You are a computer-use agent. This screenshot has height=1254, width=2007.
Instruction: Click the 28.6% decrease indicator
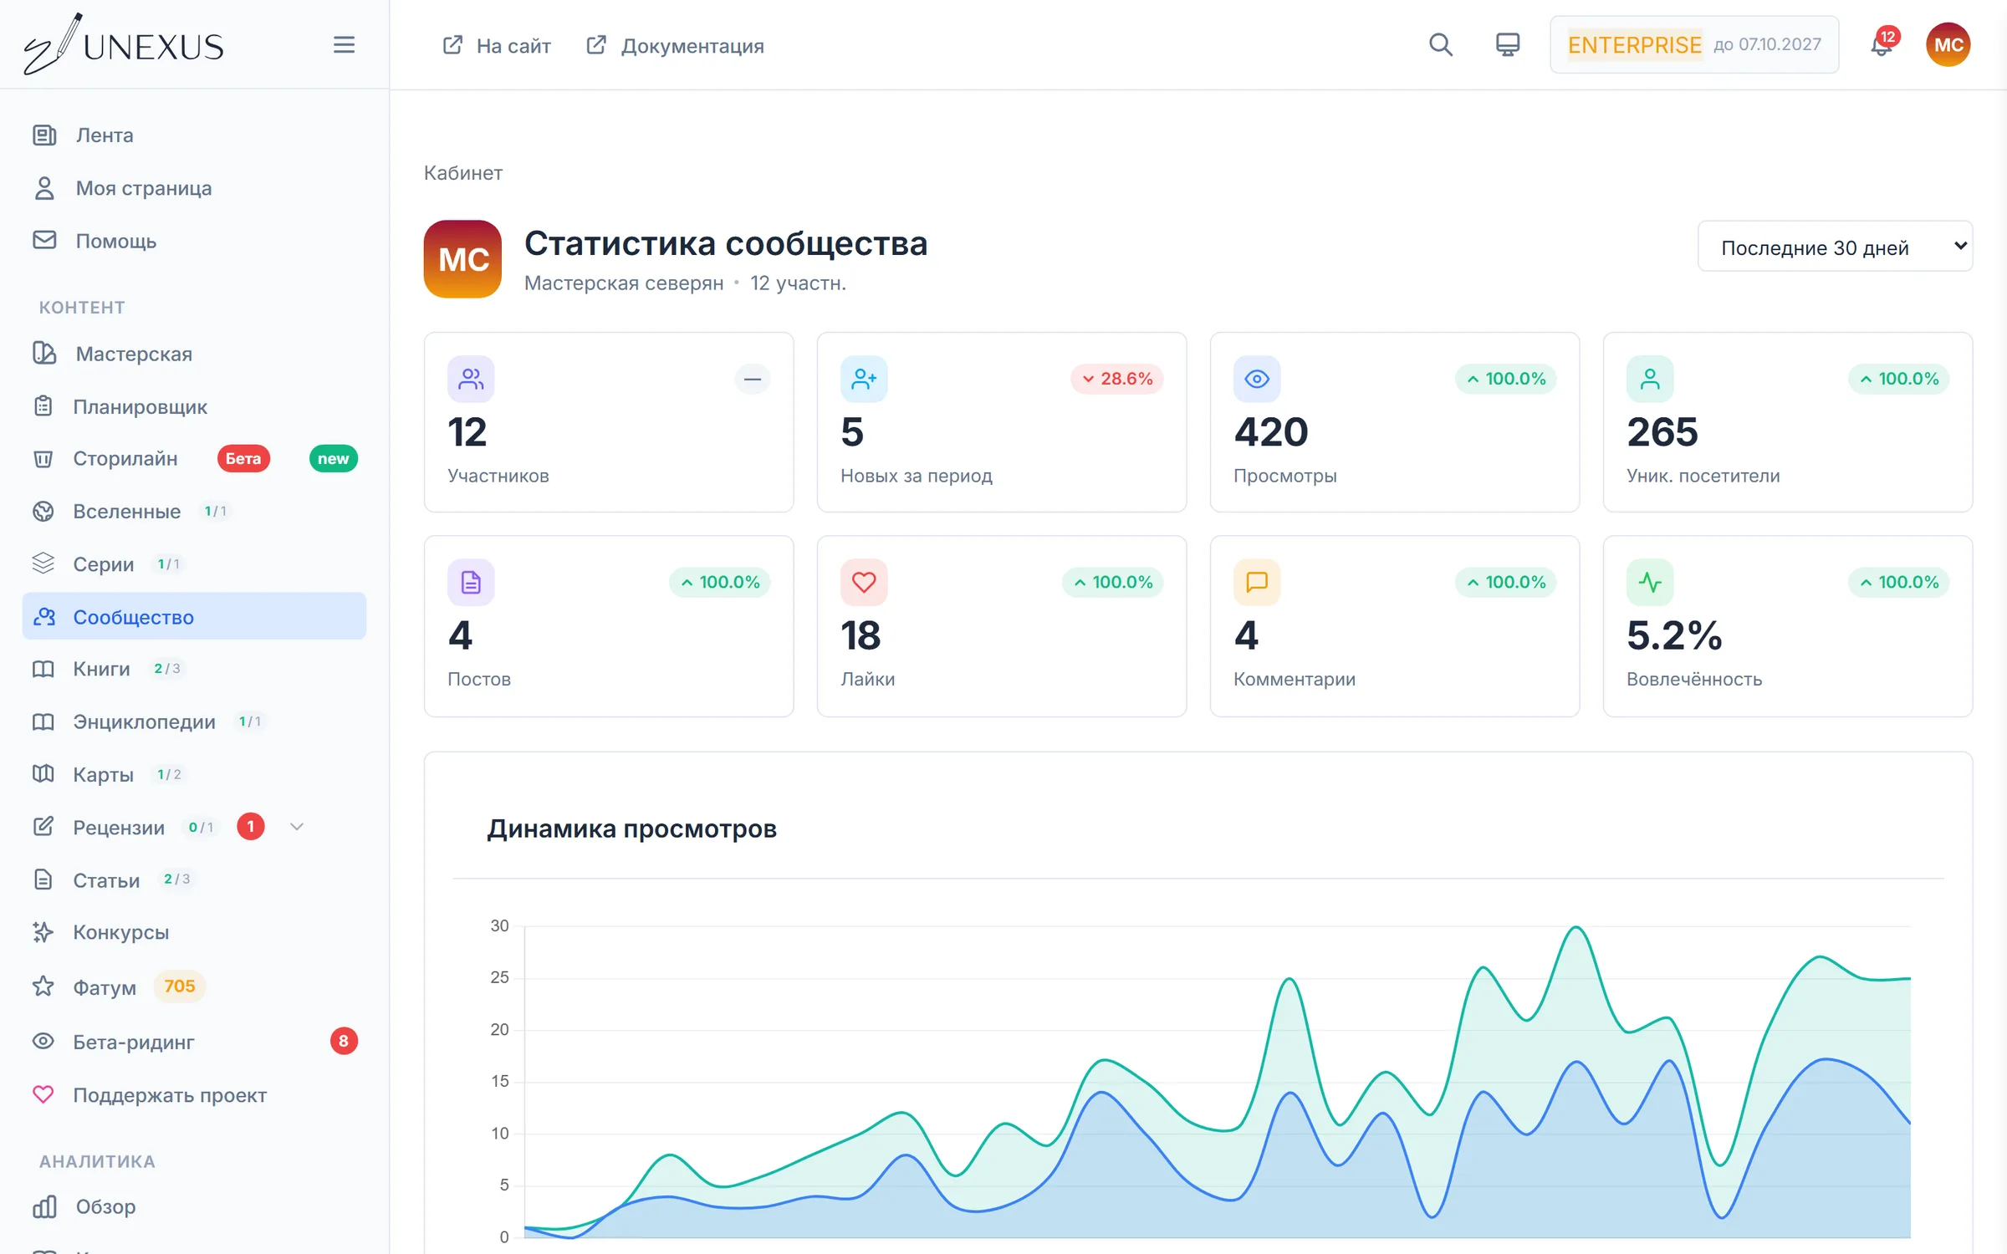coord(1117,379)
